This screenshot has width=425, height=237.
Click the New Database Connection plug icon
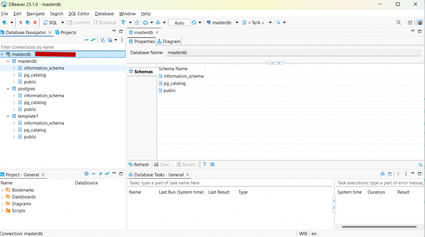[x=5, y=23]
